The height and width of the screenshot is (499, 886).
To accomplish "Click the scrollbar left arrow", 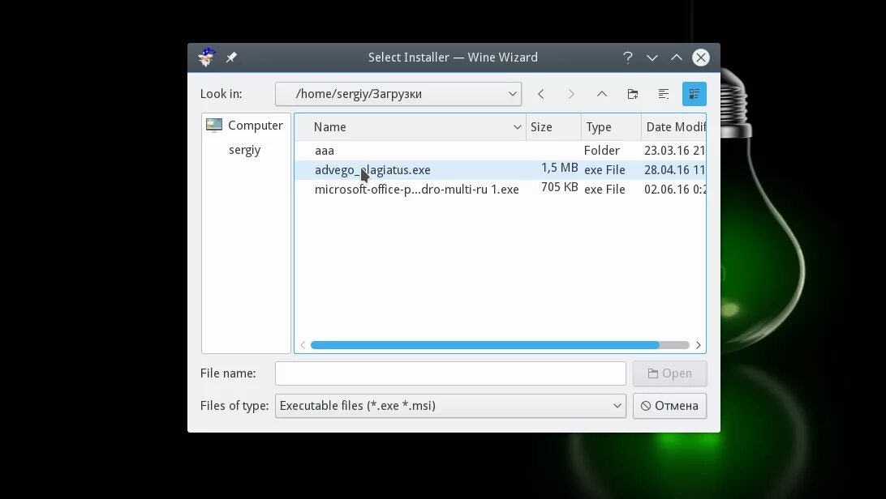I will (303, 345).
